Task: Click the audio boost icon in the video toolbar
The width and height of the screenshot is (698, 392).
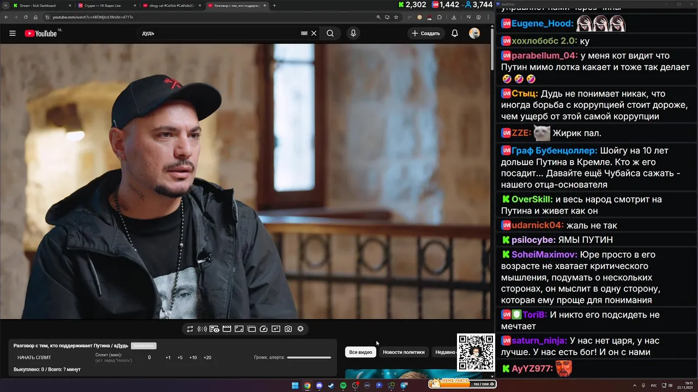Action: click(202, 329)
